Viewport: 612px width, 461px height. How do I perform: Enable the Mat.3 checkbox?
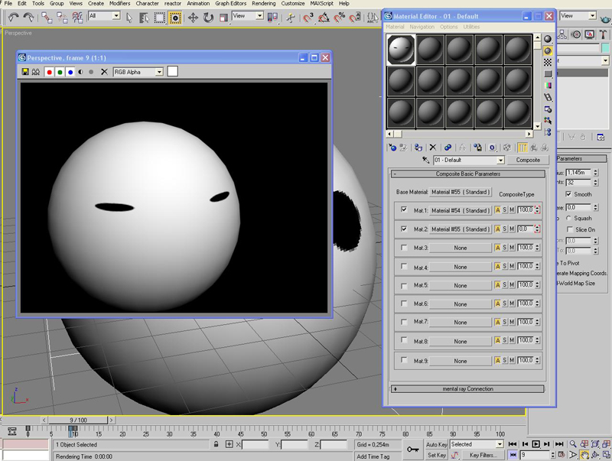point(404,247)
